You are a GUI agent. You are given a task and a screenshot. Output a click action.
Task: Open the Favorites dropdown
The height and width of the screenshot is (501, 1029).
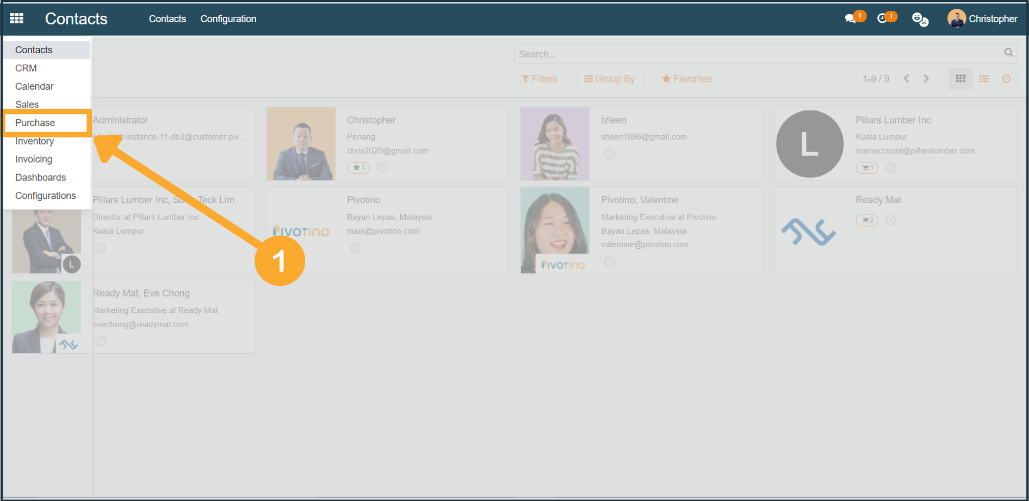coord(687,79)
